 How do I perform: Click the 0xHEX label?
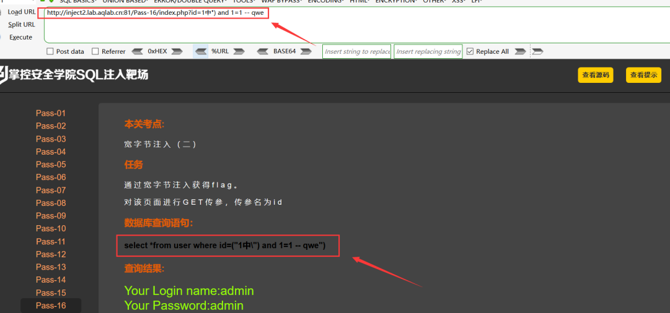[157, 51]
